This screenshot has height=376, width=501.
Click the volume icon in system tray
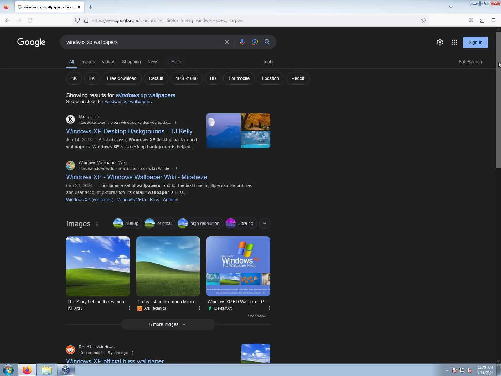(469, 370)
